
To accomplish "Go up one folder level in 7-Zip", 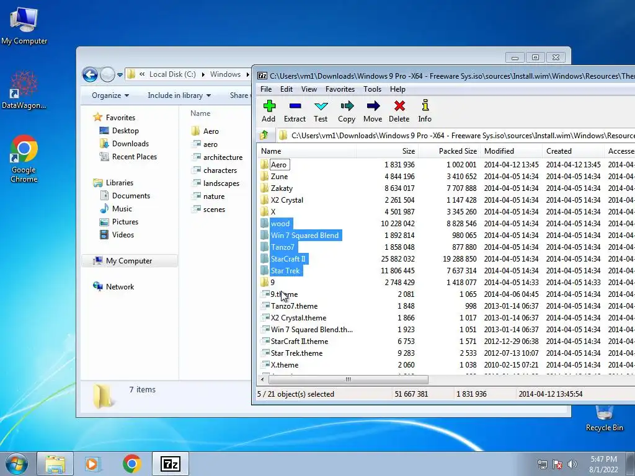I will [264, 135].
